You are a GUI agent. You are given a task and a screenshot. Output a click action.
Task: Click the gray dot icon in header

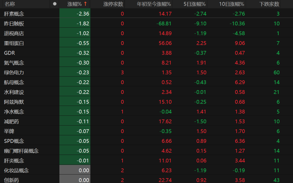tap(55, 4)
